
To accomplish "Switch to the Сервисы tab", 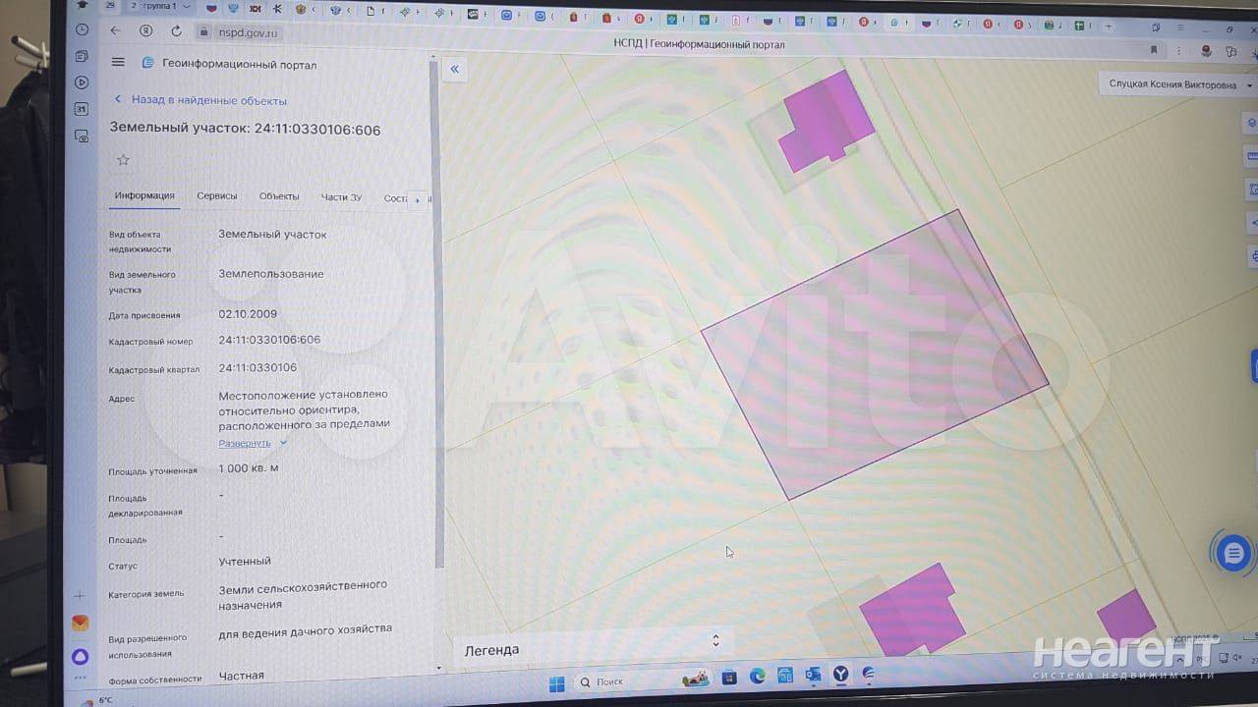I will click(216, 196).
